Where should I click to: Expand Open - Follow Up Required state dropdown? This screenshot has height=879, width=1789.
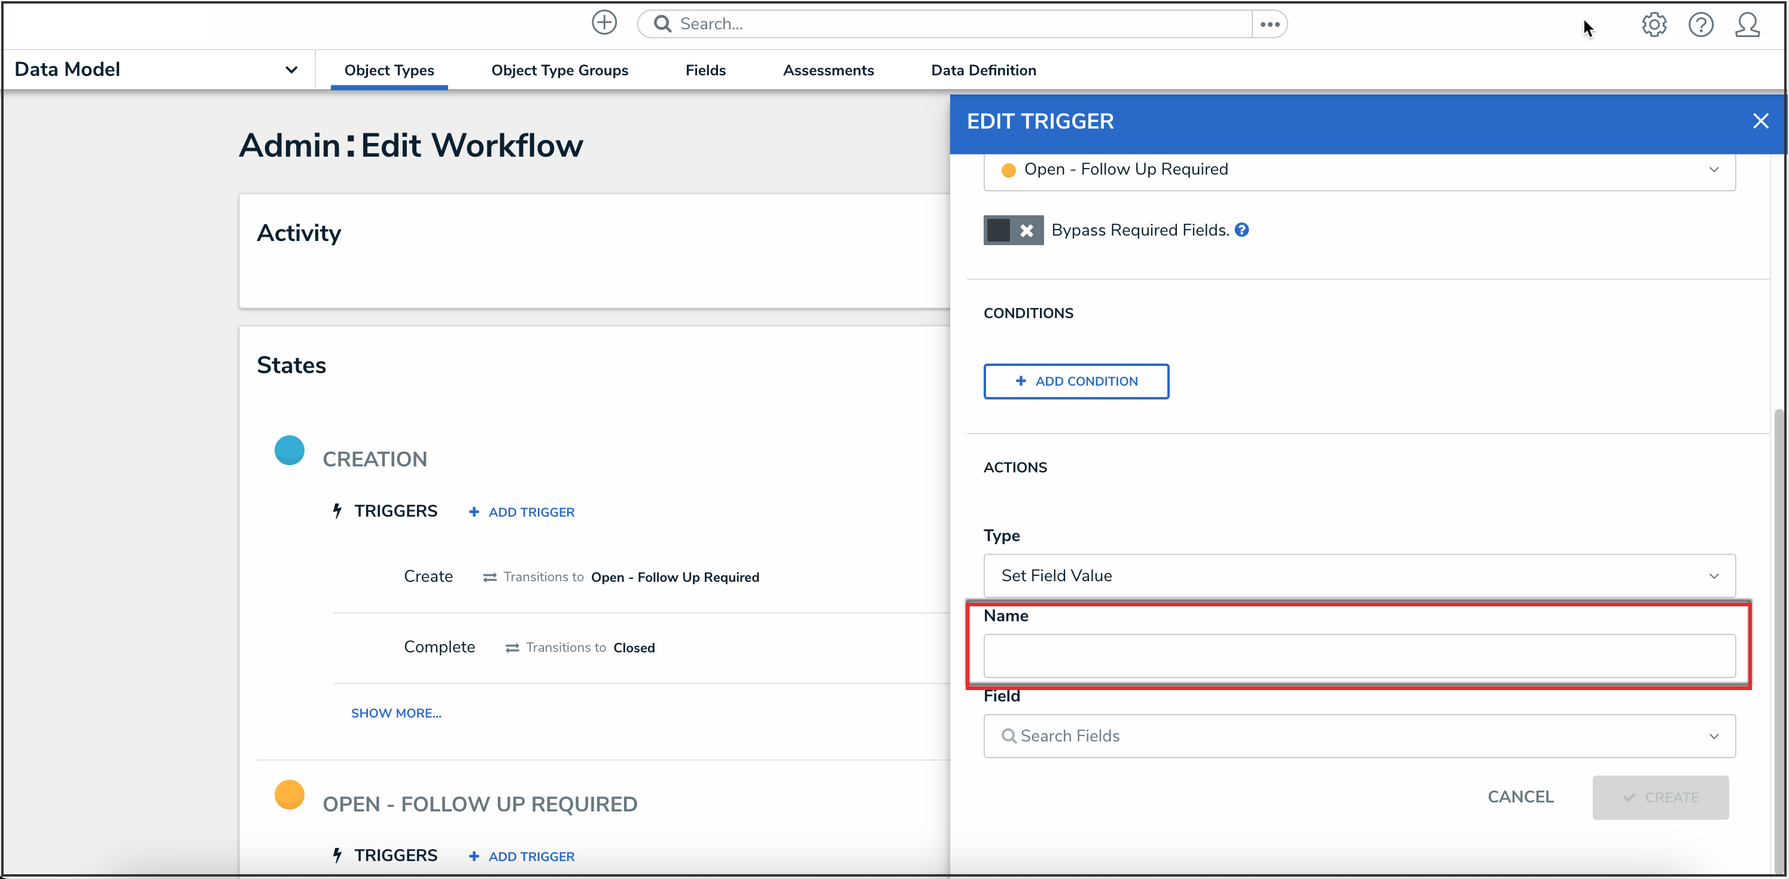coord(1358,169)
